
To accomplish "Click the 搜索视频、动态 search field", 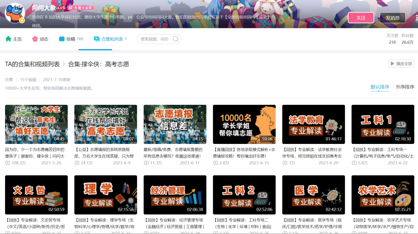I will coord(154,39).
